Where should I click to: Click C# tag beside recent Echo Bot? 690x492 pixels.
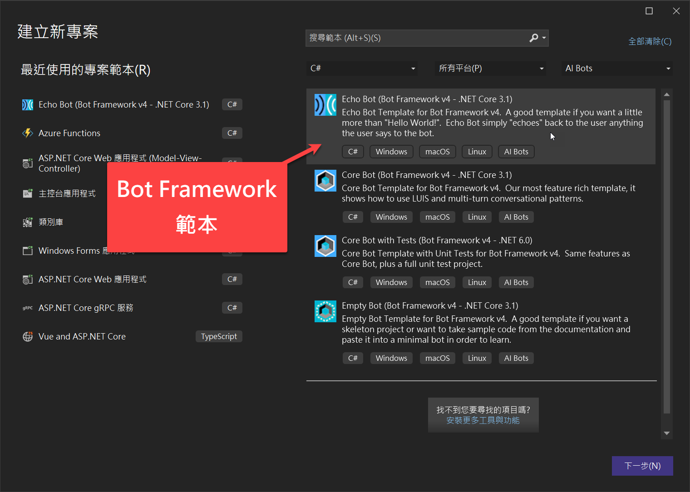point(232,105)
